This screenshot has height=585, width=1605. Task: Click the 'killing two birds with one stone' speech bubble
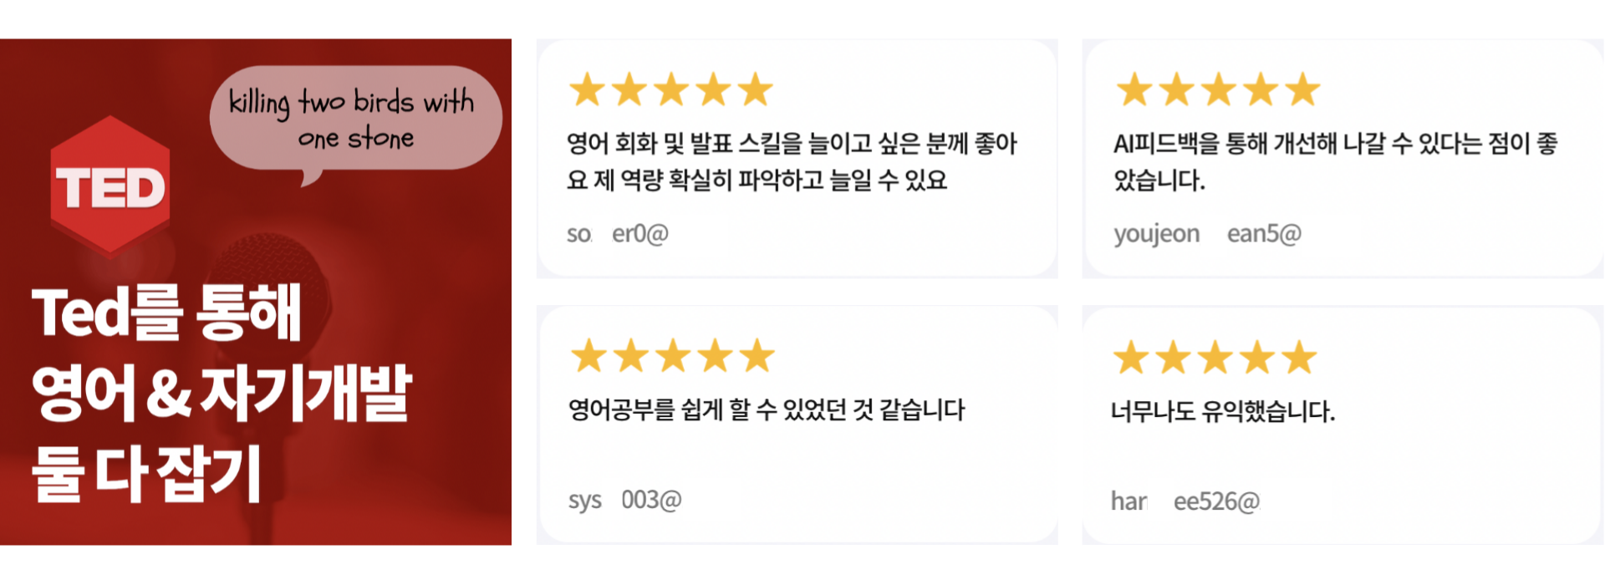(354, 119)
